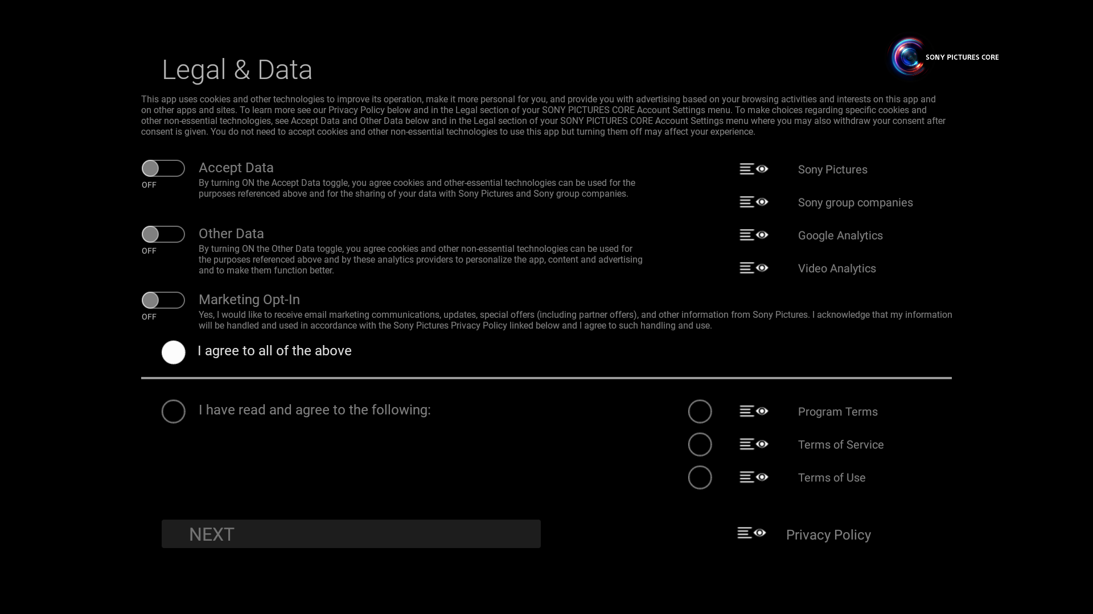
Task: Click the Terms of Service label
Action: pyautogui.click(x=840, y=445)
